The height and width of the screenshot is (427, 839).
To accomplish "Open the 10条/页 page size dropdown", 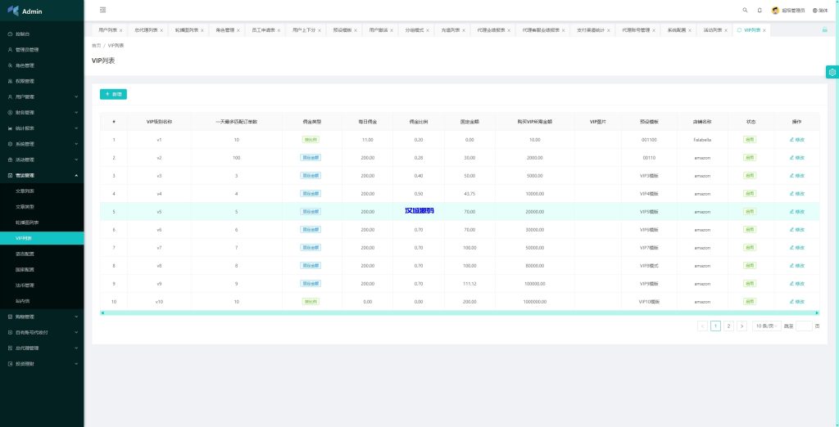I will pyautogui.click(x=764, y=326).
